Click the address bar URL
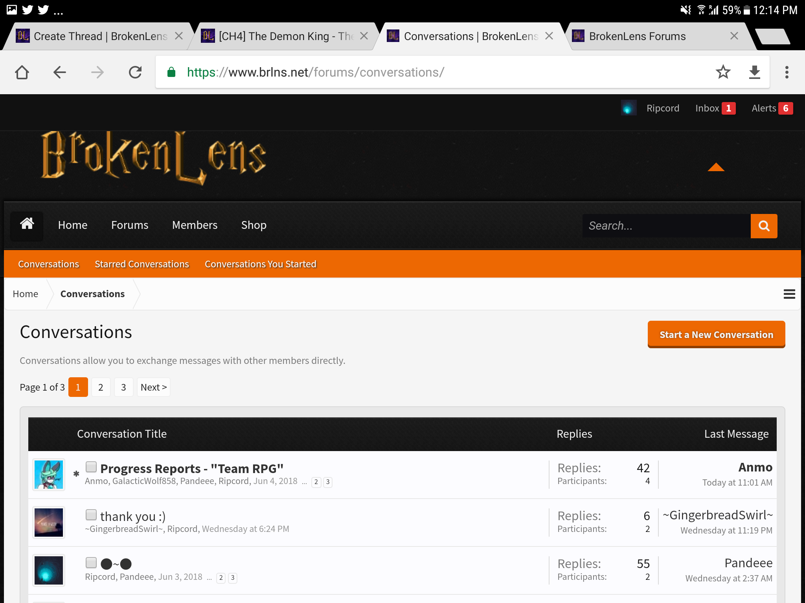Viewport: 805px width, 603px height. click(316, 72)
